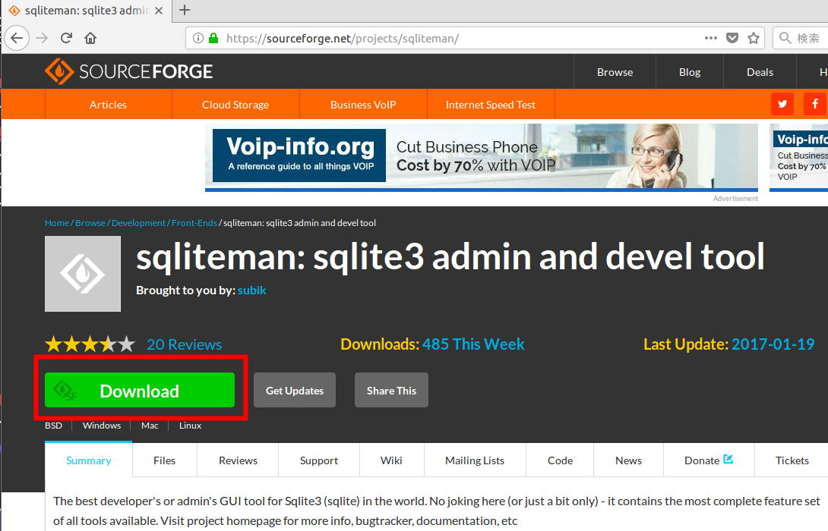
Task: Go back to the previous page
Action: click(17, 38)
